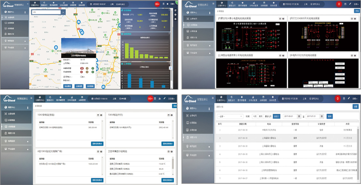Click the window icon on 10KV变电站(宝临) card

pos(98,115)
